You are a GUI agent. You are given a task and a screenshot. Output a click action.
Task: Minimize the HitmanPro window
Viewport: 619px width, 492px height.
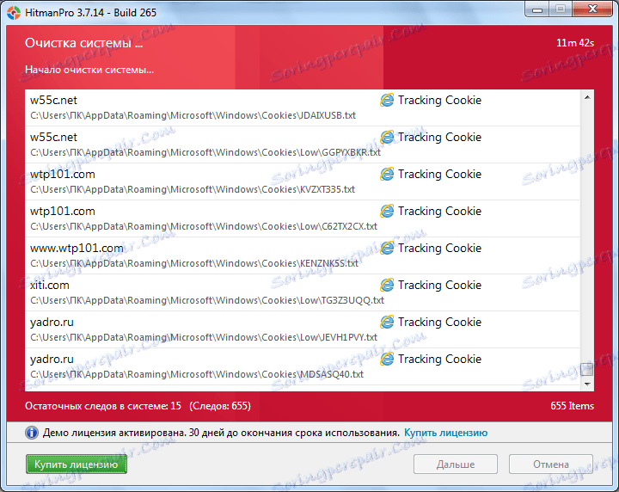click(x=536, y=9)
